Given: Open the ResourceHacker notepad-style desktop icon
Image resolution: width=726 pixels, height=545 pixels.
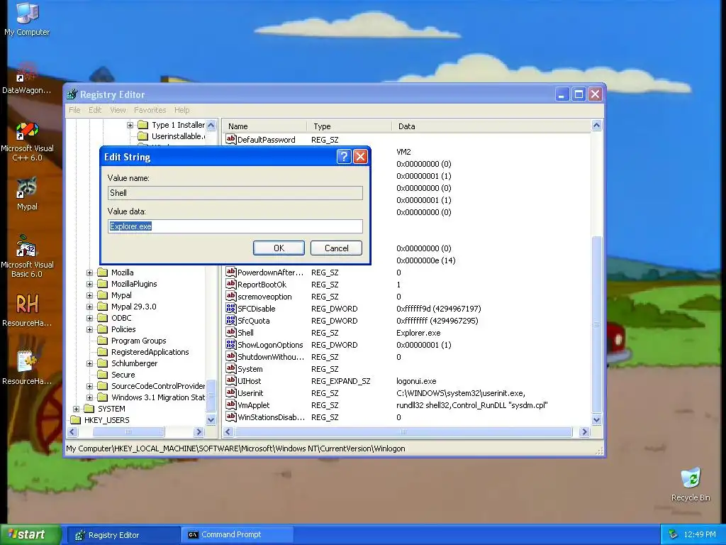Looking at the screenshot, I should coord(27,368).
